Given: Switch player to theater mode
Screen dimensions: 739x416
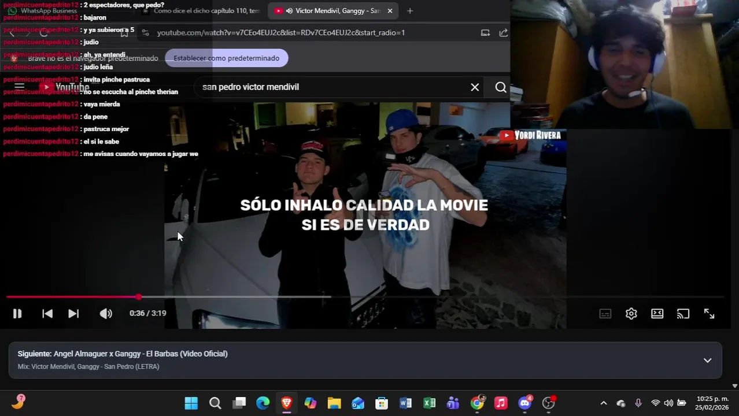Looking at the screenshot, I should (657, 314).
